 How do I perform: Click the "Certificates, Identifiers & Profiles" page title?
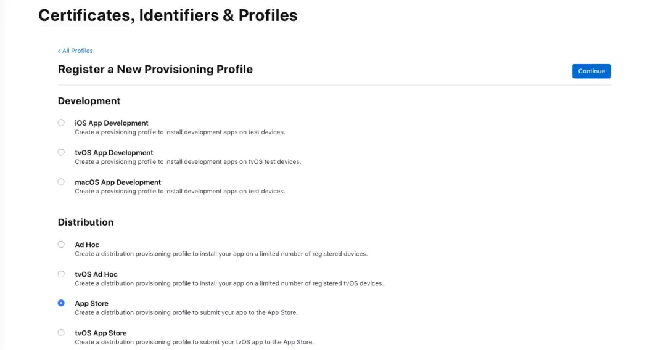click(168, 15)
